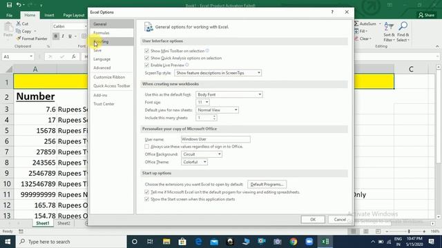
Task: Toggle Tell me if Excel isn't default program
Action: pos(146,192)
